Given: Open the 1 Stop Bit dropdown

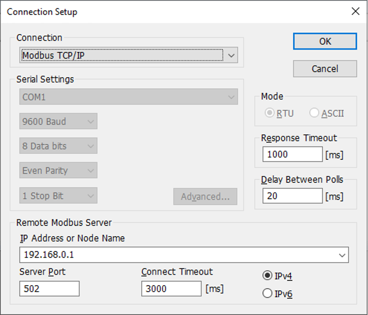Looking at the screenshot, I should tap(58, 196).
